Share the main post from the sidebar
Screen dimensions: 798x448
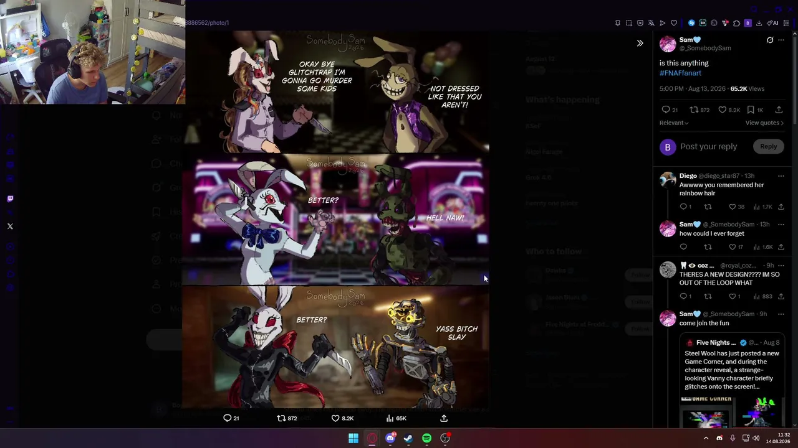[x=779, y=110]
